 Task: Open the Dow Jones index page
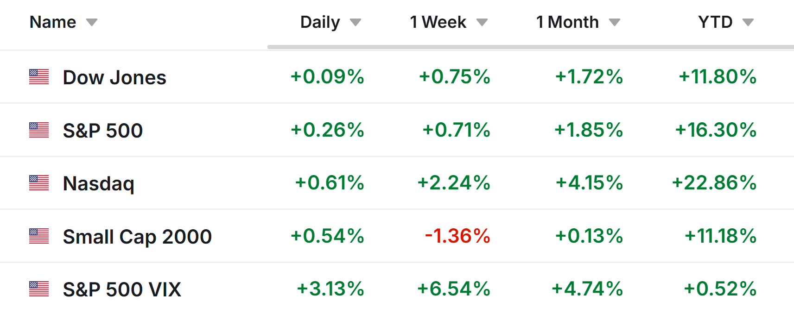click(x=114, y=77)
